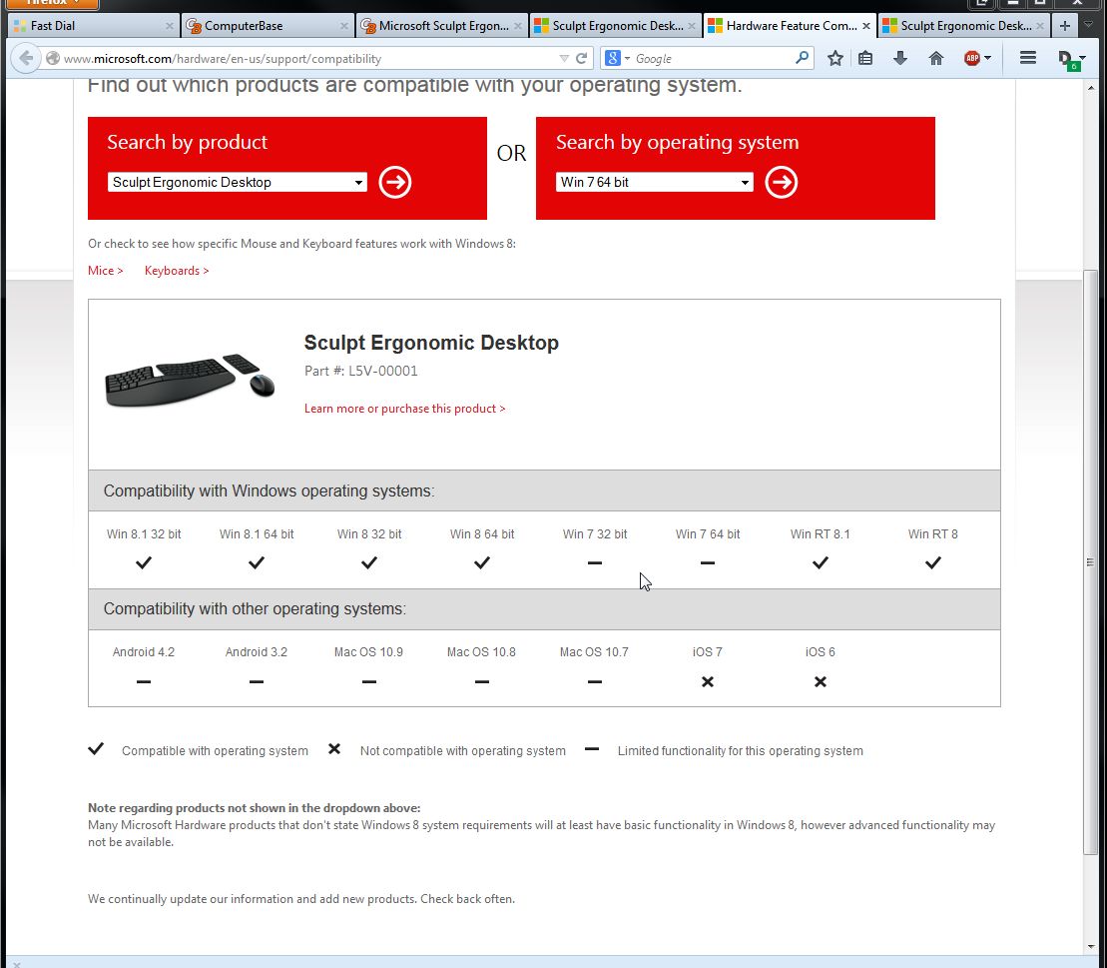Open the URL history dropdown arrow
This screenshot has width=1107, height=968.
click(563, 59)
